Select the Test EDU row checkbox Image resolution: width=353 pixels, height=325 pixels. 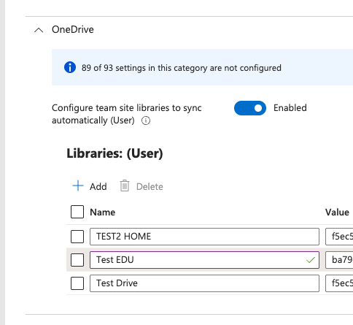[x=77, y=260]
